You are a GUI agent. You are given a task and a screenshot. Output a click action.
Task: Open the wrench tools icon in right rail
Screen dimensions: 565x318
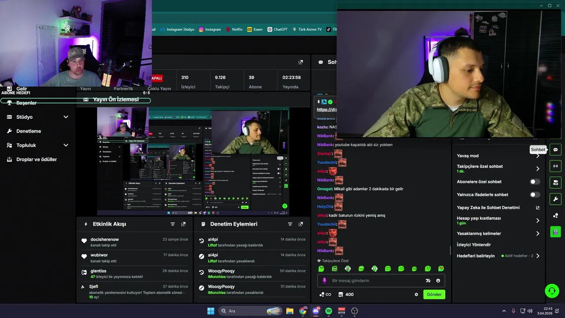coord(555,199)
